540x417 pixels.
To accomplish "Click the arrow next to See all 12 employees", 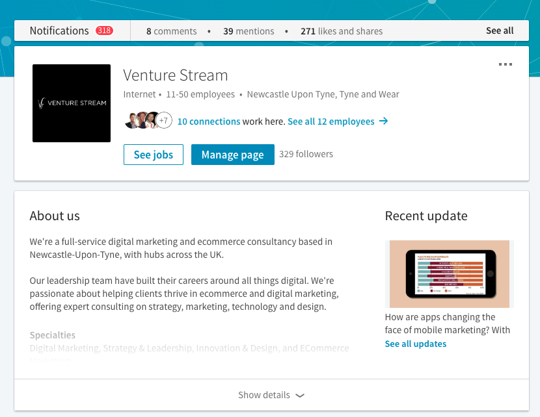I will click(383, 121).
